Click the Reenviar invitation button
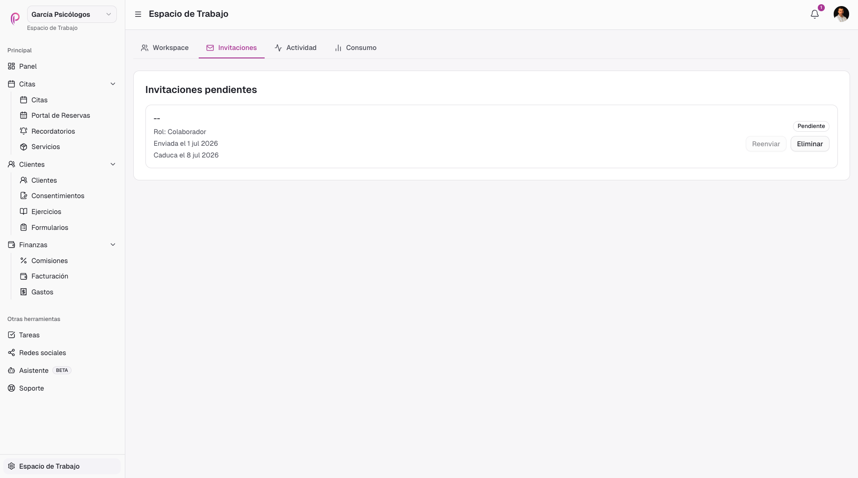Screen dimensions: 858x478 pyautogui.click(x=766, y=144)
